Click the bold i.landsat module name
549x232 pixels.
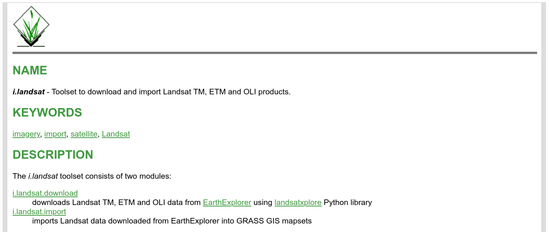[29, 92]
